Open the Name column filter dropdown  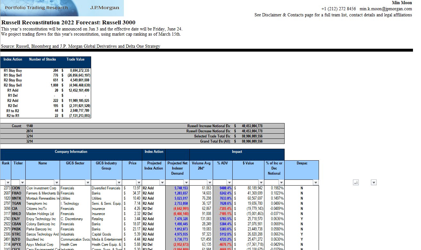pos(57,183)
